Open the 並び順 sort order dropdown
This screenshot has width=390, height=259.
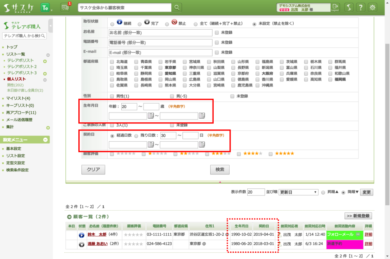pyautogui.click(x=299, y=192)
